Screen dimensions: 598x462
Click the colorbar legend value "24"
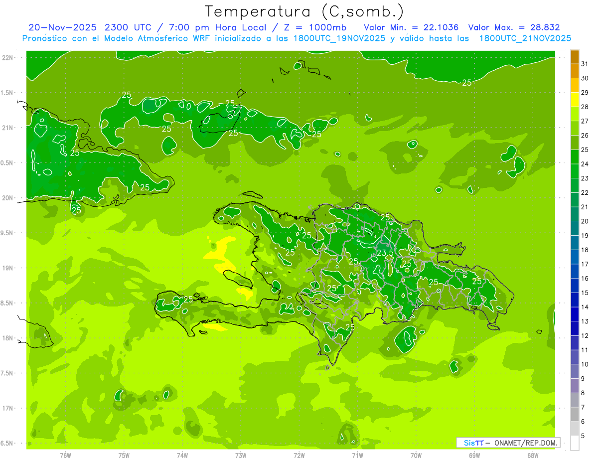click(x=585, y=164)
